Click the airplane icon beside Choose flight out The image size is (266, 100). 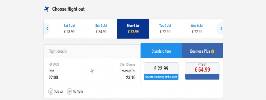pos(46,9)
